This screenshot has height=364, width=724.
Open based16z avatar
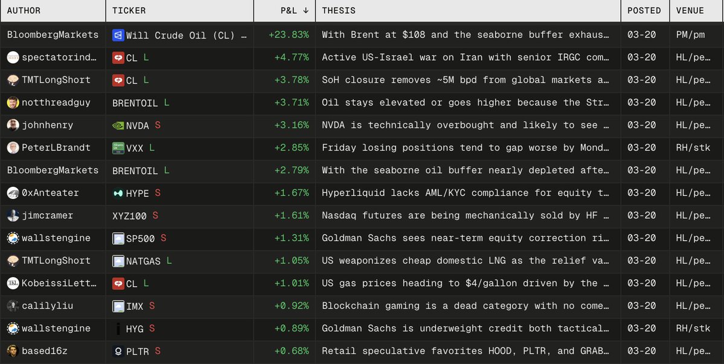[13, 351]
